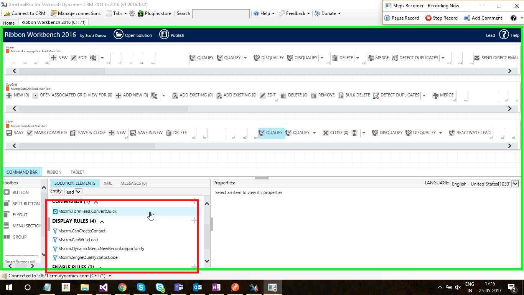524x295 pixels.
Task: Select SEND DIRECT EMAIL button
Action: (496, 58)
